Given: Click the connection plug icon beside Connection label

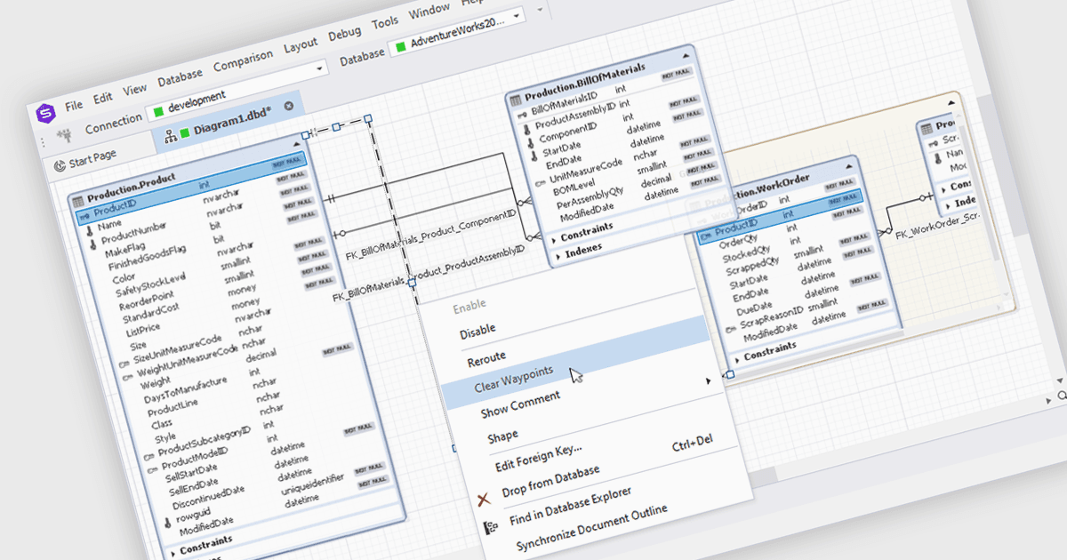Looking at the screenshot, I should 63,135.
